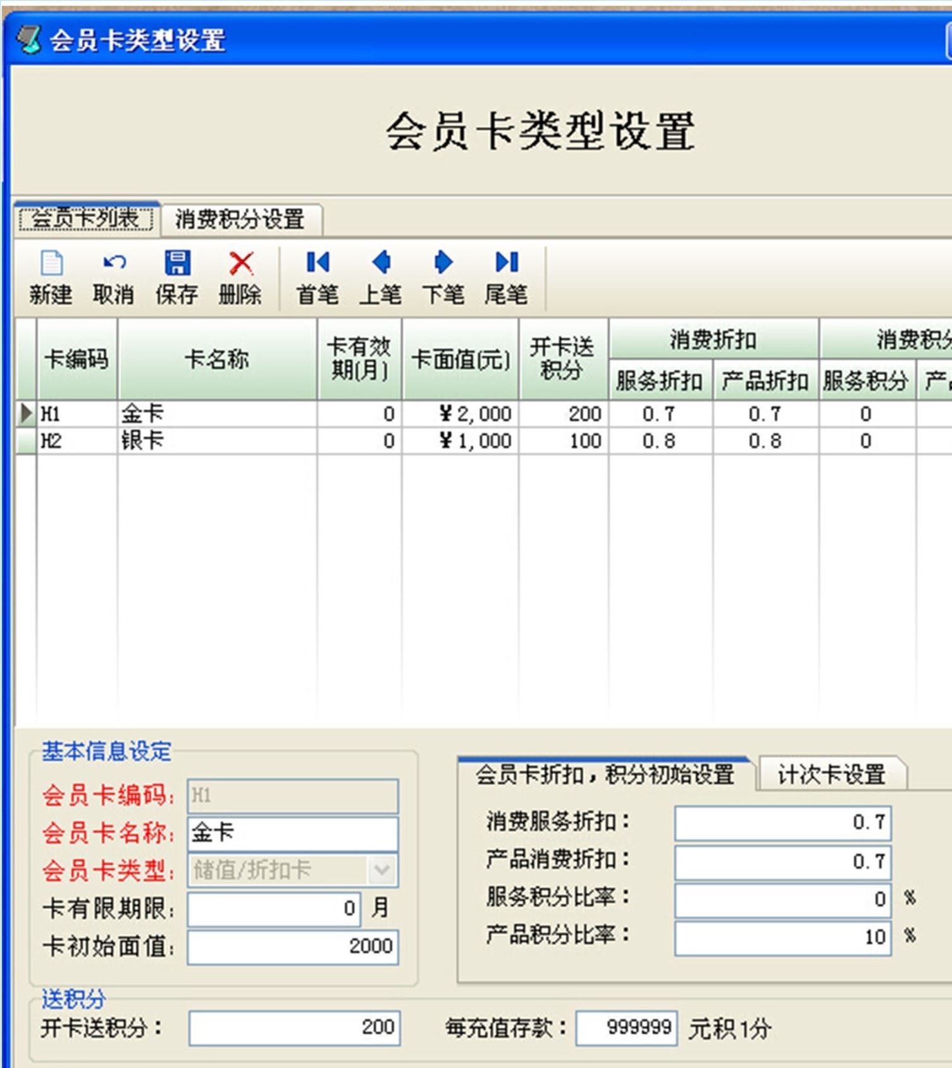The height and width of the screenshot is (1068, 952).
Task: Click the 卡编码 column header
Action: [x=77, y=359]
